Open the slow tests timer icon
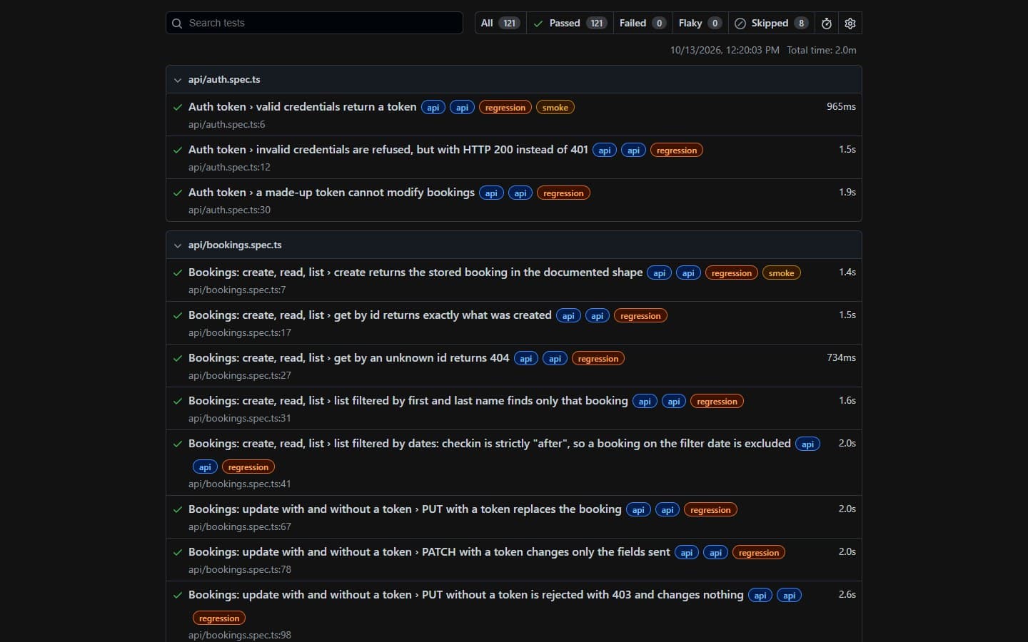Image resolution: width=1028 pixels, height=642 pixels. (x=827, y=23)
